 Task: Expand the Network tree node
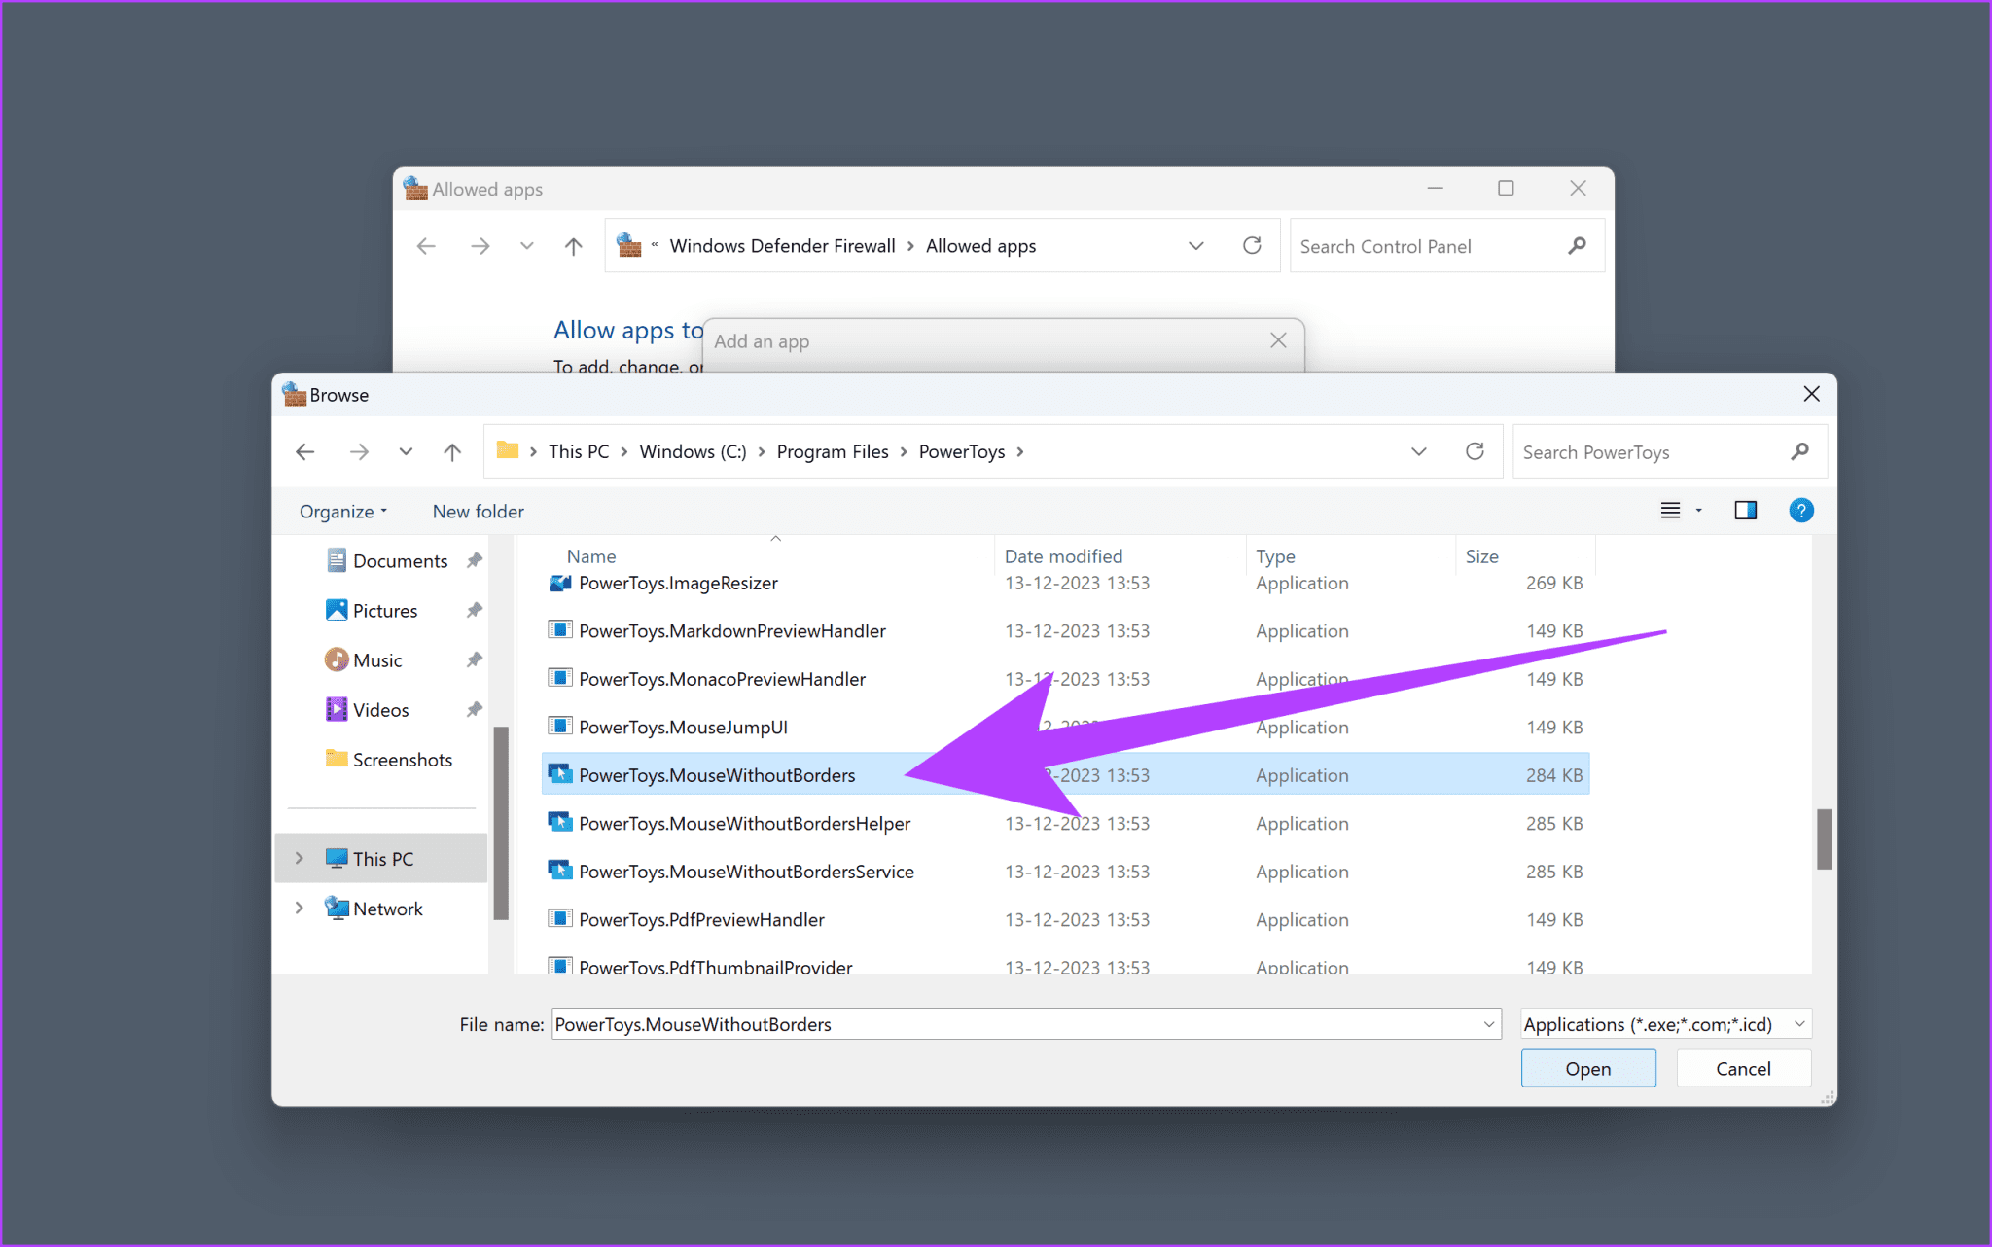pyautogui.click(x=300, y=908)
